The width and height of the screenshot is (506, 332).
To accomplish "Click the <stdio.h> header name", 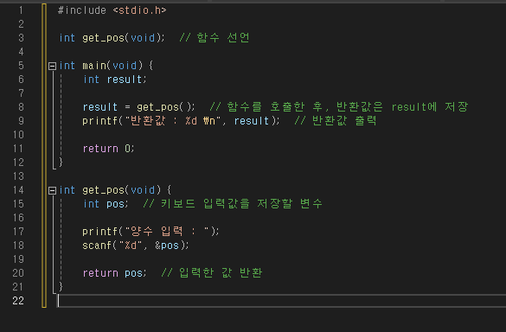I will pos(140,10).
